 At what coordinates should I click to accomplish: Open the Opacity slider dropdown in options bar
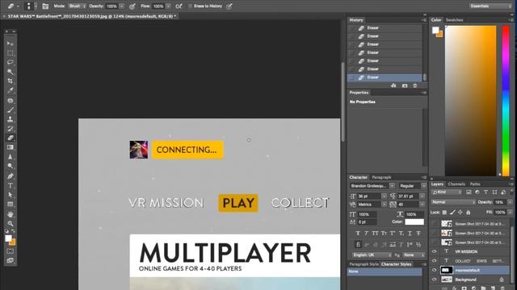(x=122, y=6)
